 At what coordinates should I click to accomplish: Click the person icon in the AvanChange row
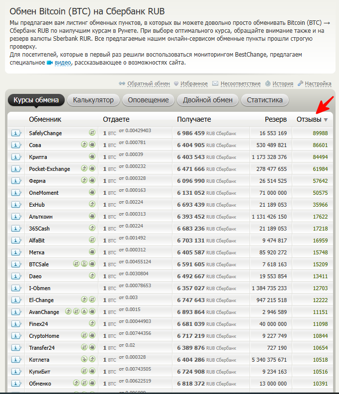[84, 312]
